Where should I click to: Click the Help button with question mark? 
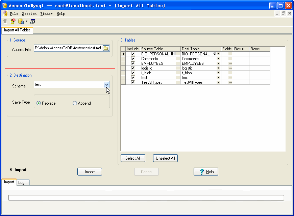click(x=206, y=172)
